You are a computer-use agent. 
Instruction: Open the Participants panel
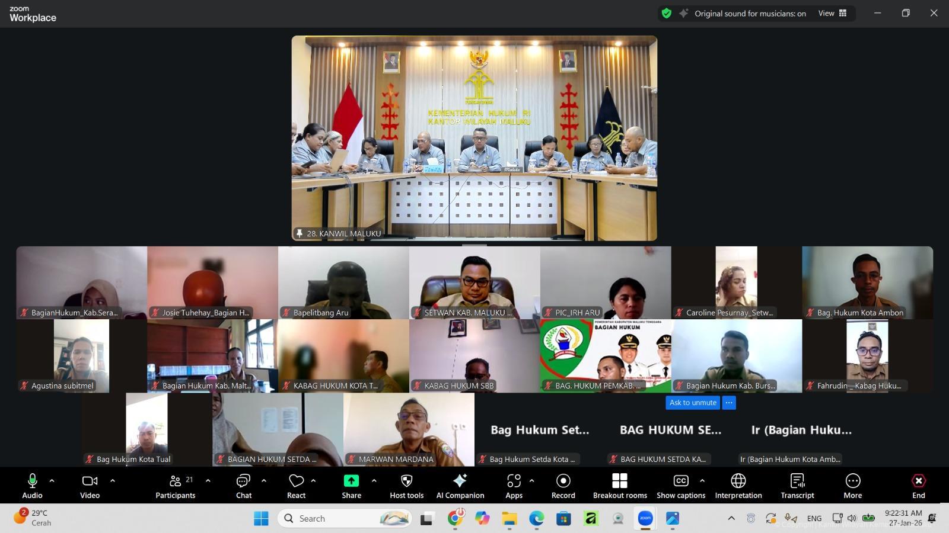click(x=175, y=486)
